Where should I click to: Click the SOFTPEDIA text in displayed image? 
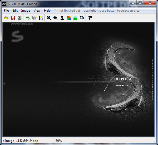122,79
